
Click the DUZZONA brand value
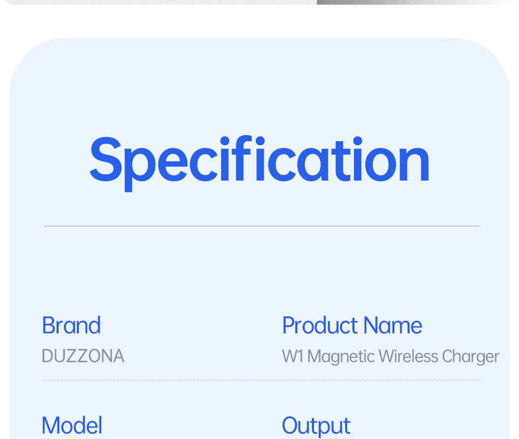(x=83, y=356)
